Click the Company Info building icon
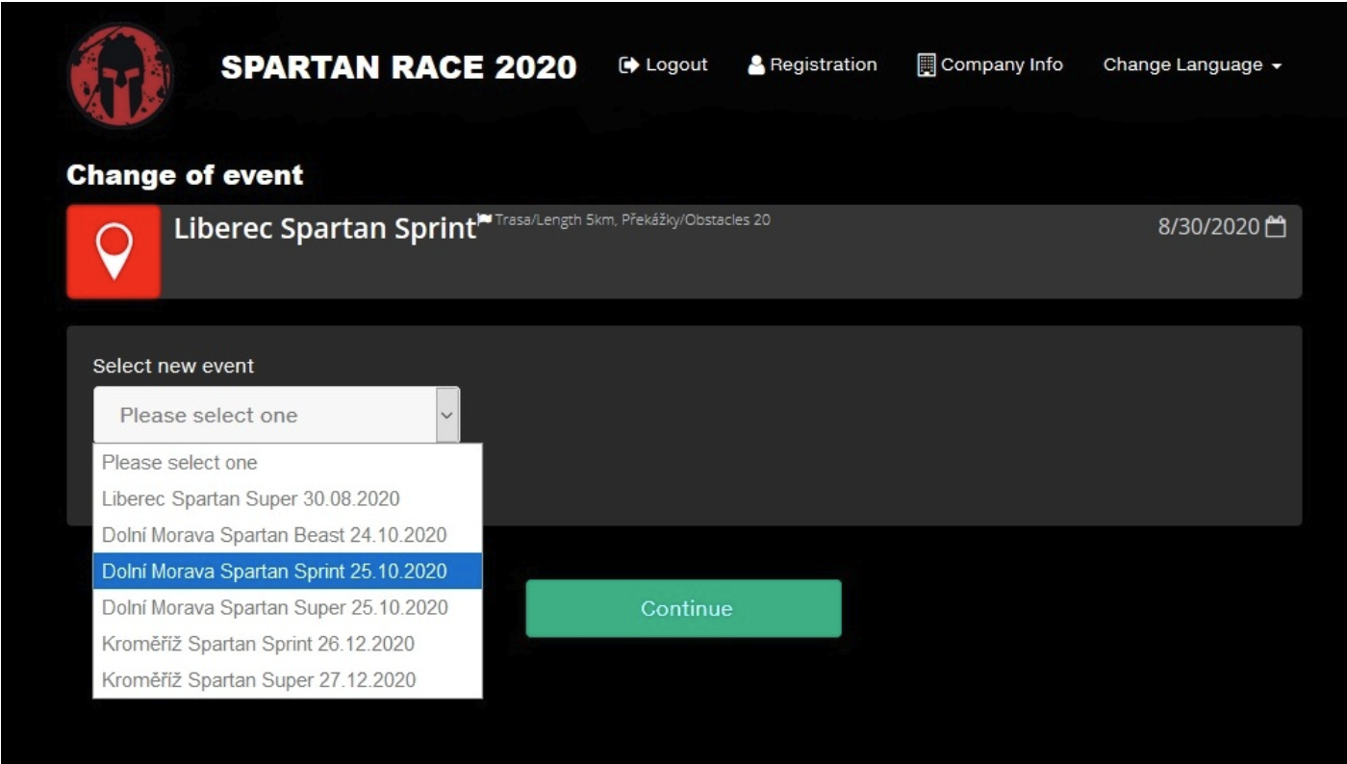 [x=927, y=65]
